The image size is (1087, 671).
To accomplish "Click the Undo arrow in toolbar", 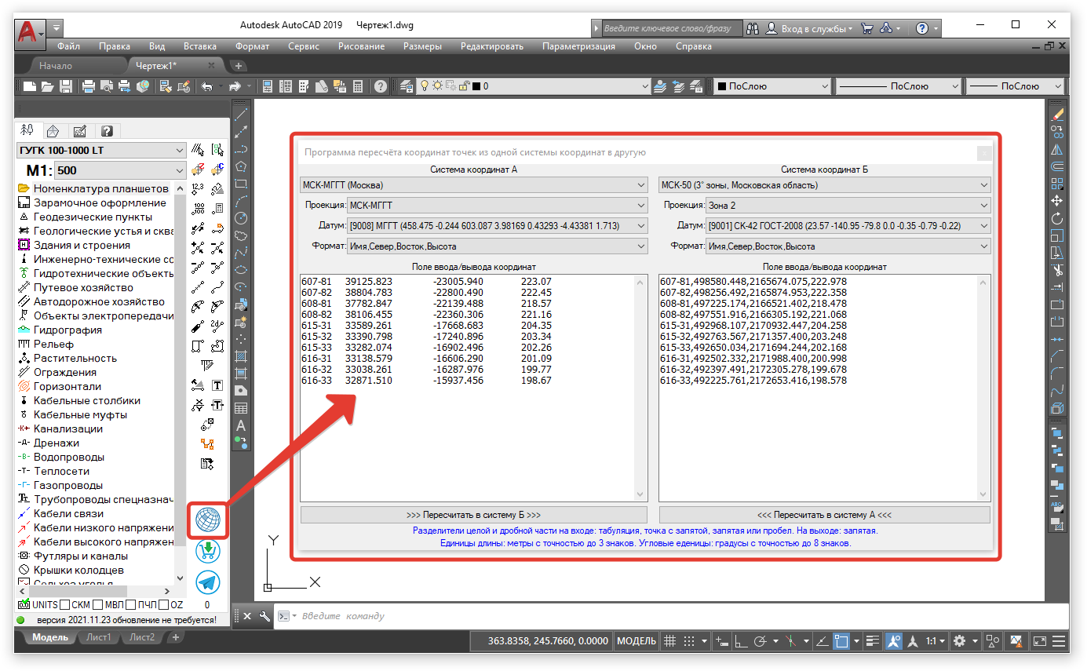I will [207, 86].
